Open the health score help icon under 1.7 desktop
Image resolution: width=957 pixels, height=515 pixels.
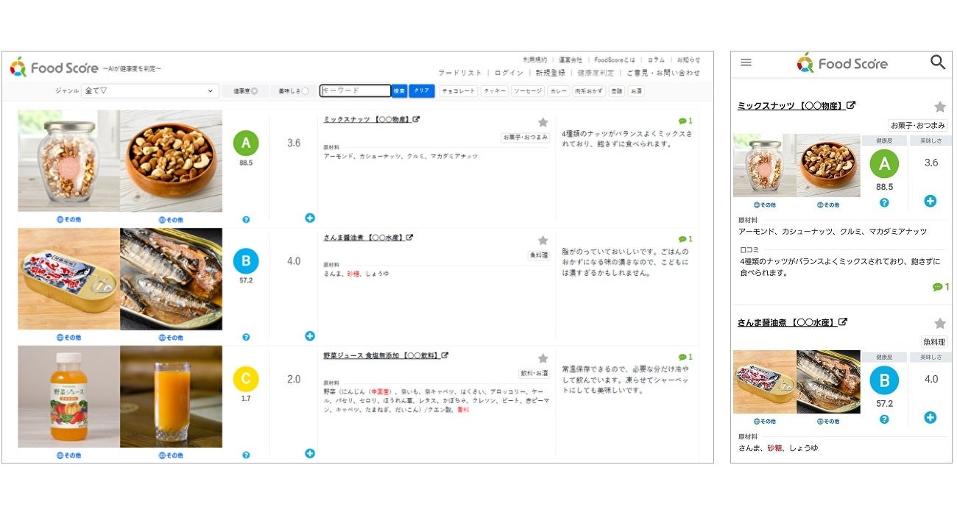246,455
